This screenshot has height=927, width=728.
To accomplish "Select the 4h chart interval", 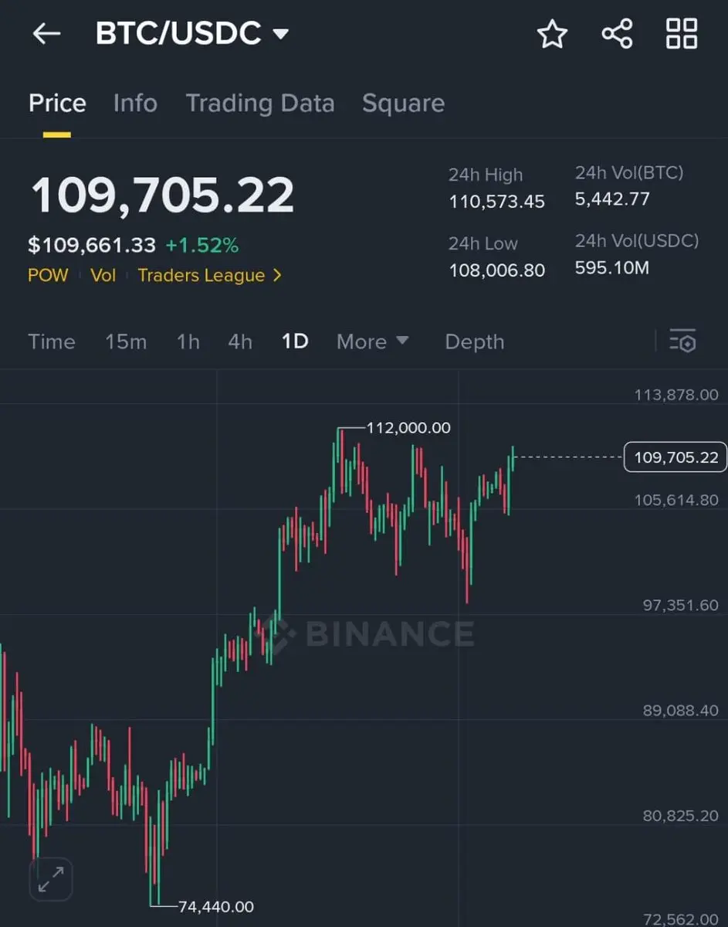I will coord(240,341).
